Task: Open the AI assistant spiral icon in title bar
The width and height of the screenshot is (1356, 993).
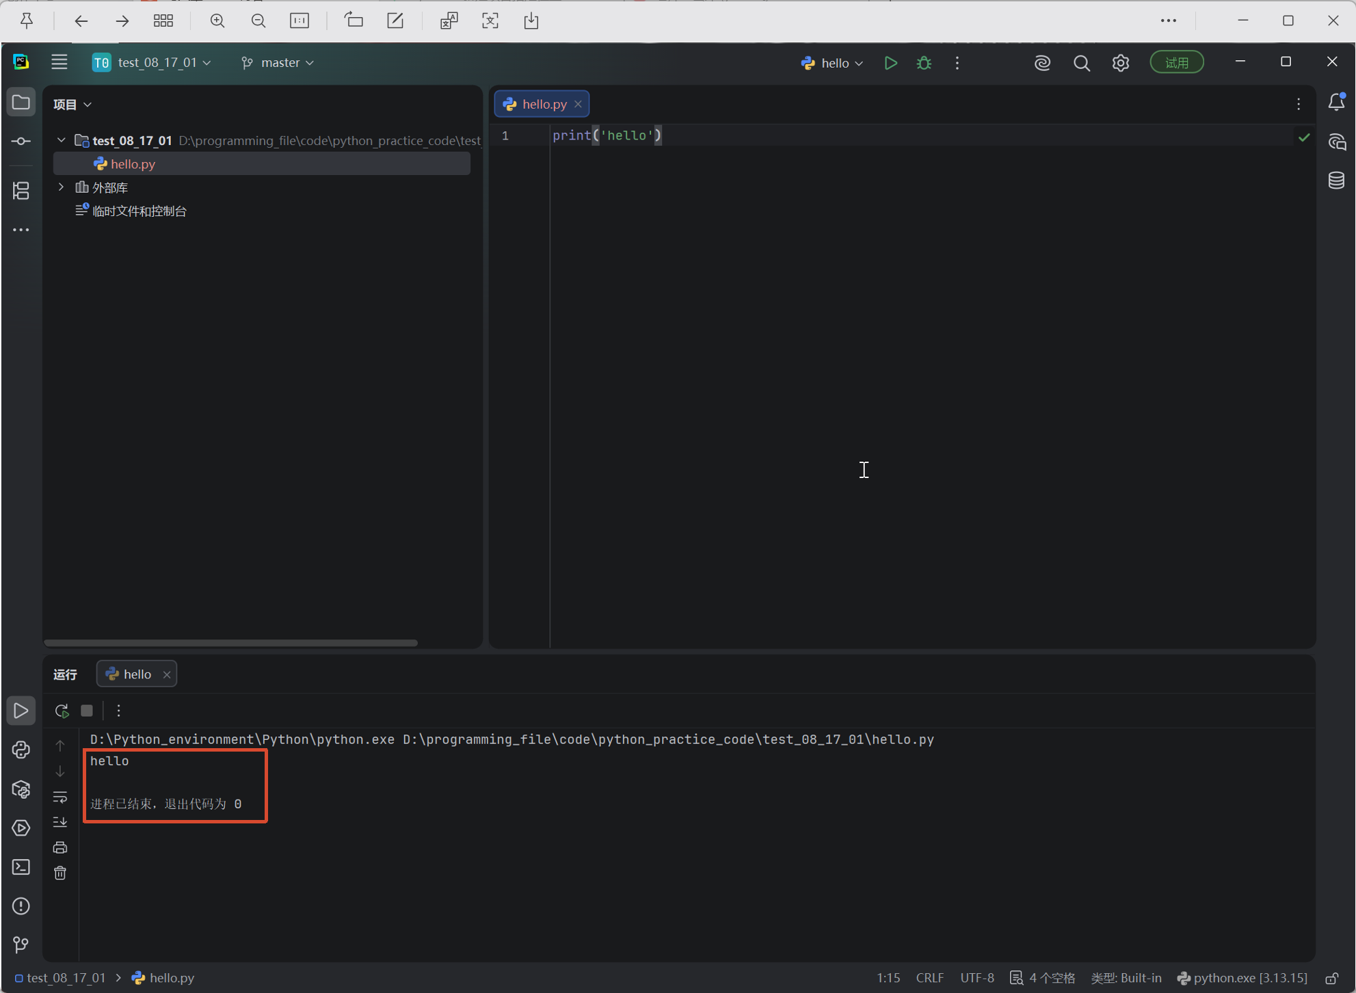Action: [1042, 63]
